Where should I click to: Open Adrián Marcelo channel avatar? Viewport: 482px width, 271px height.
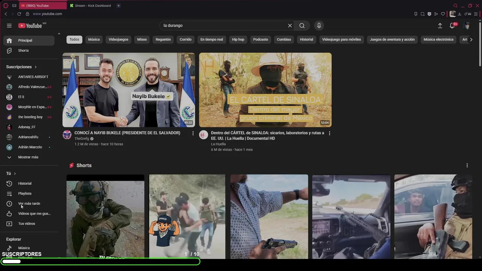[9, 147]
